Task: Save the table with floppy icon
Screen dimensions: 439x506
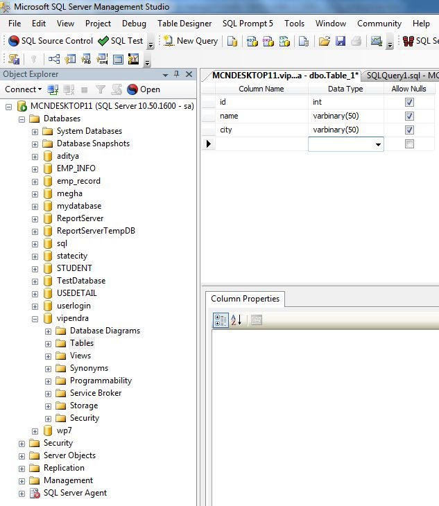Action: [341, 42]
